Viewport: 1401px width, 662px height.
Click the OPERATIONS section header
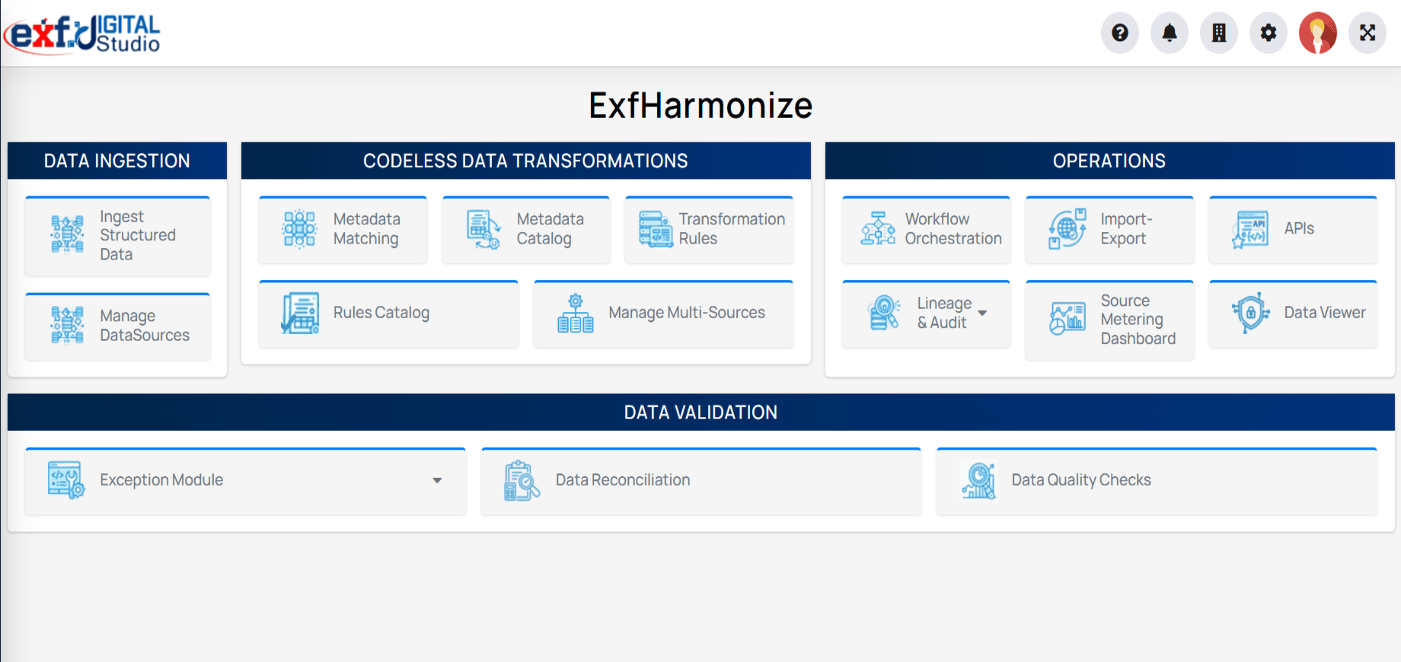1109,161
